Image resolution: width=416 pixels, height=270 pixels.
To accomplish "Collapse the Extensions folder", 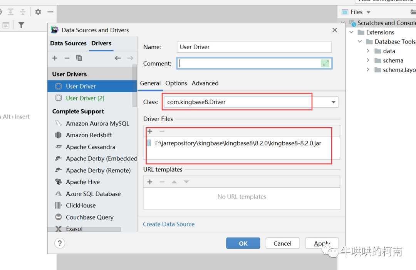I will click(352, 32).
